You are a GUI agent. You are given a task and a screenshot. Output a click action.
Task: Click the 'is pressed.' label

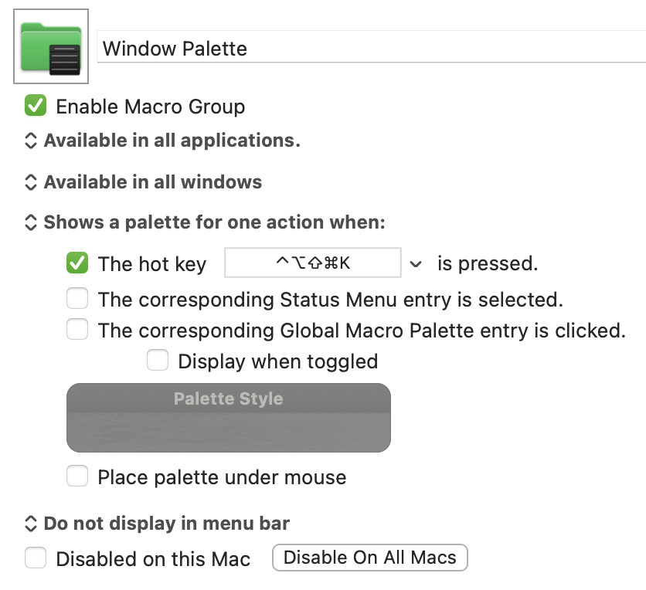(487, 263)
